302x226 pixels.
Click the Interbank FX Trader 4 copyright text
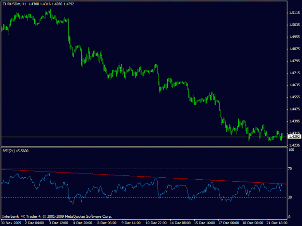coord(57,216)
